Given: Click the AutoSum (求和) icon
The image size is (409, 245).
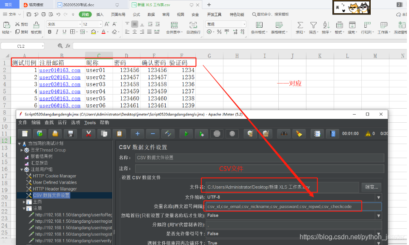Looking at the screenshot, I should click(x=300, y=25).
